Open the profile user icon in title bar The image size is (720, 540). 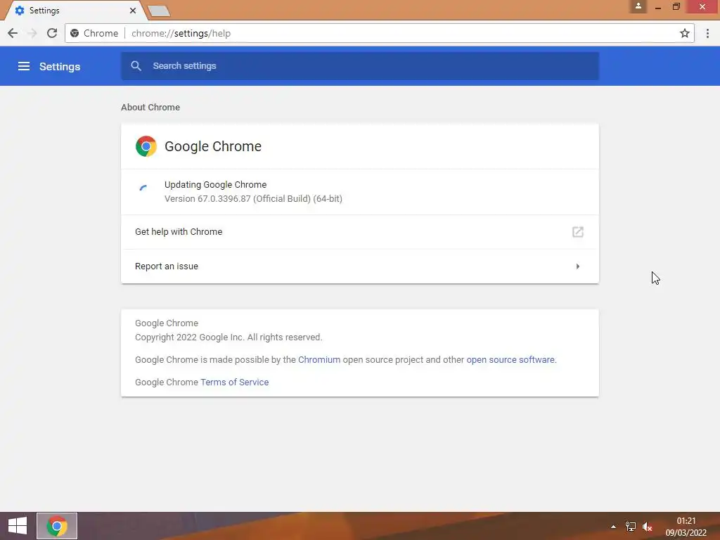coord(638,6)
